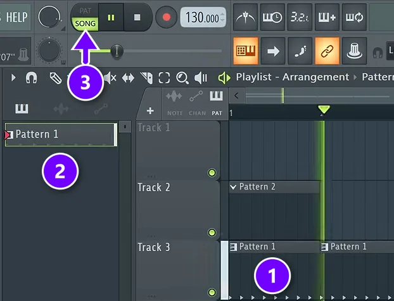Click the Pattern breadcrumb in Playlist title
Screen dimensions: 394x301
(x=378, y=77)
